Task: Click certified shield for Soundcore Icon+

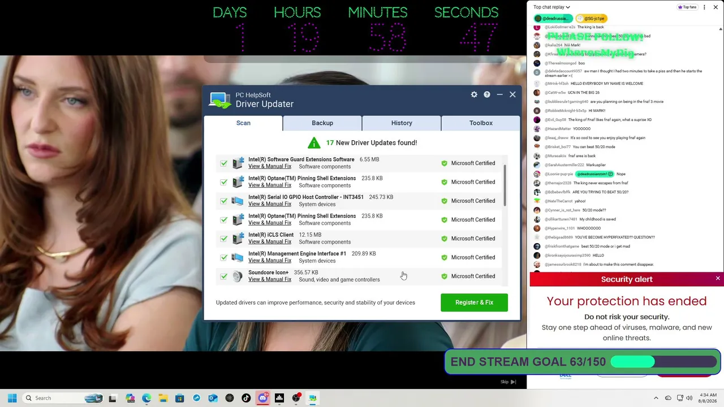Action: point(444,276)
